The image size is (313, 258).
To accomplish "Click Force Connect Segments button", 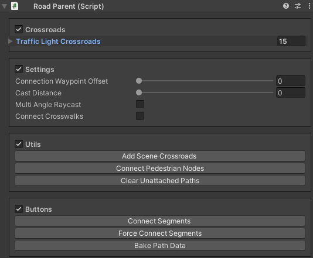I will [x=160, y=233].
